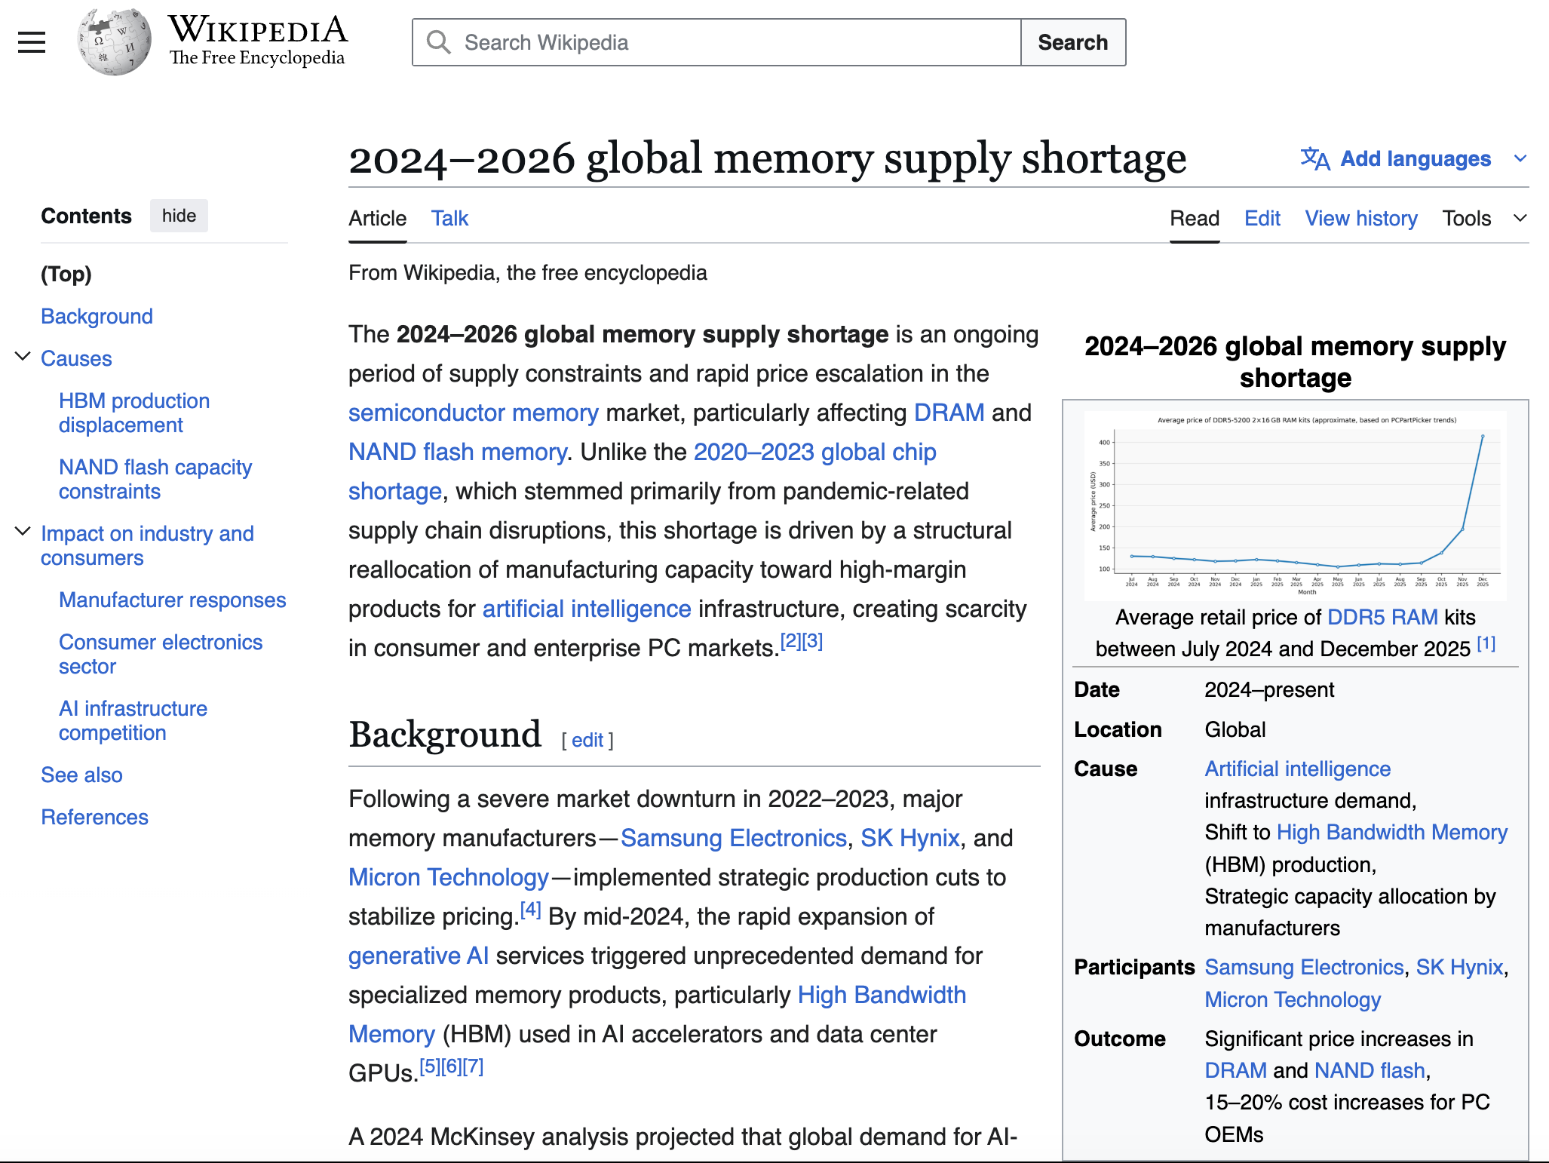The height and width of the screenshot is (1163, 1549).
Task: Hide the Contents sidebar
Action: (x=178, y=216)
